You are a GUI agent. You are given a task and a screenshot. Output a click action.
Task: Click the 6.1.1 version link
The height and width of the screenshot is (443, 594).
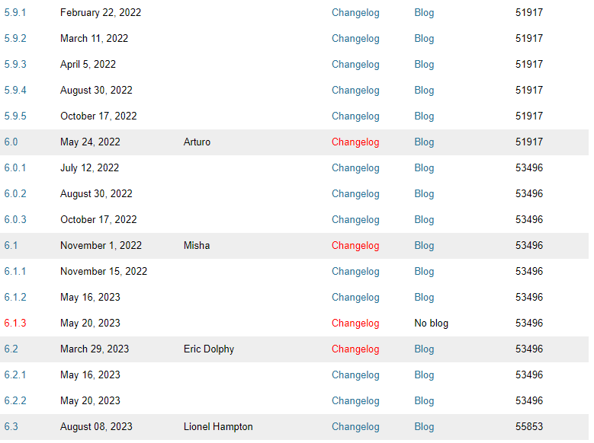[15, 272]
